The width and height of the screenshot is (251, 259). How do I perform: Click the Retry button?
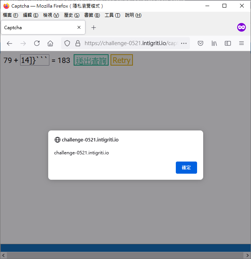coord(122,60)
